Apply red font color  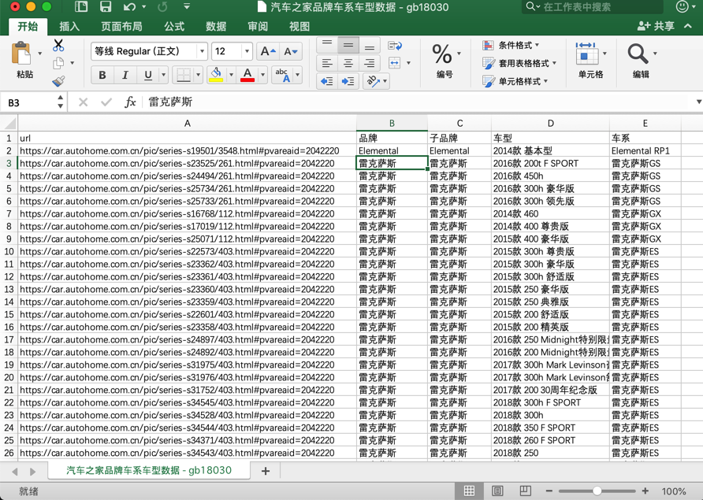pos(247,75)
